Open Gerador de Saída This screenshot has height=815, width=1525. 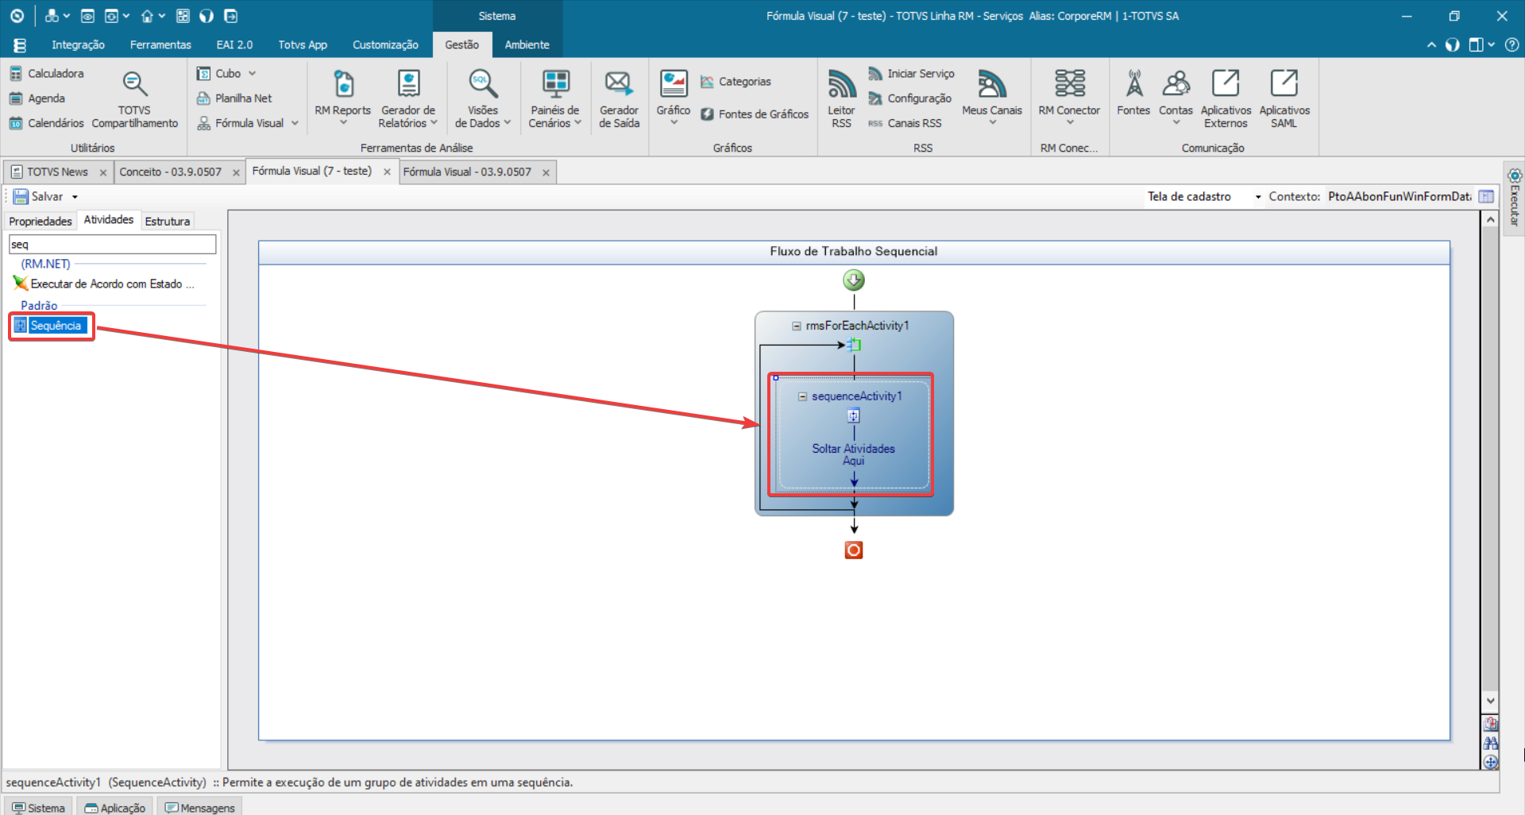619,99
